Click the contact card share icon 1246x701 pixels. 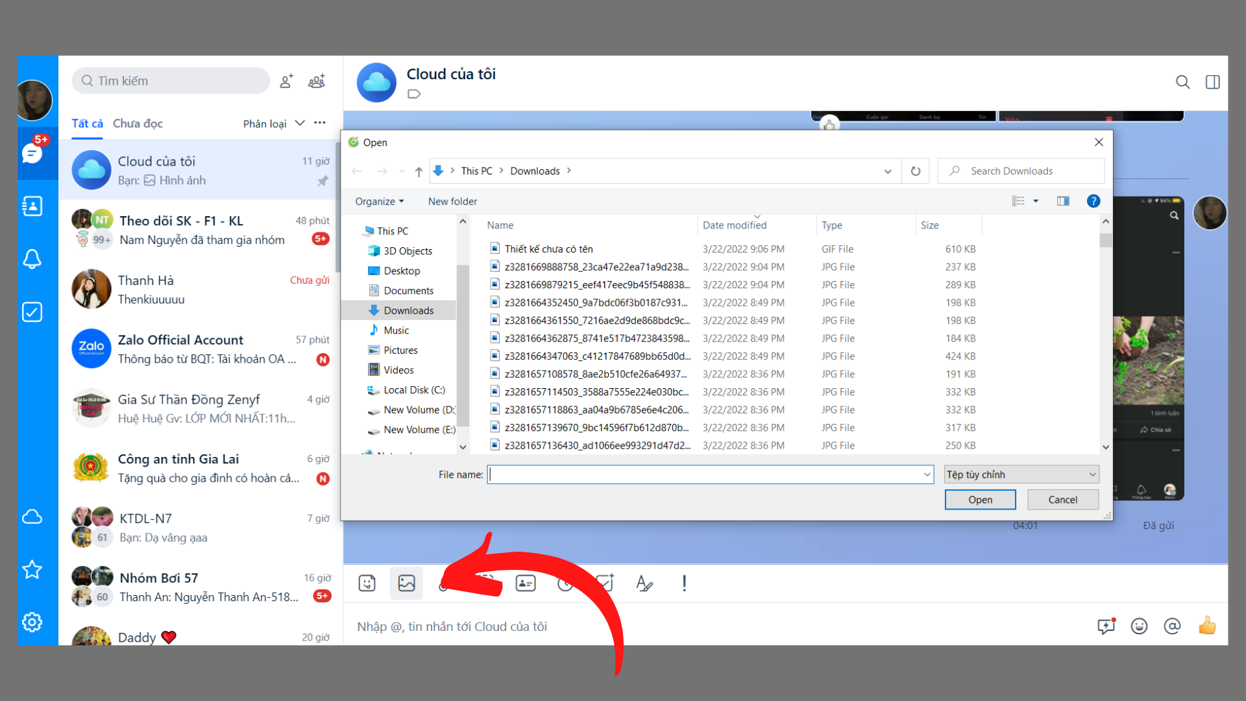(524, 583)
